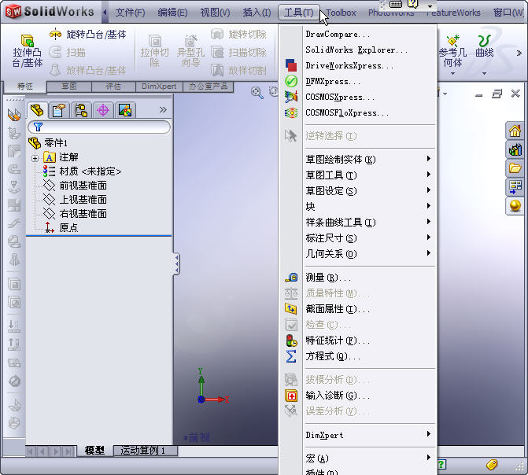528x475 pixels.
Task: Click the Reference Geometry (参考几何体) icon
Action: click(453, 40)
